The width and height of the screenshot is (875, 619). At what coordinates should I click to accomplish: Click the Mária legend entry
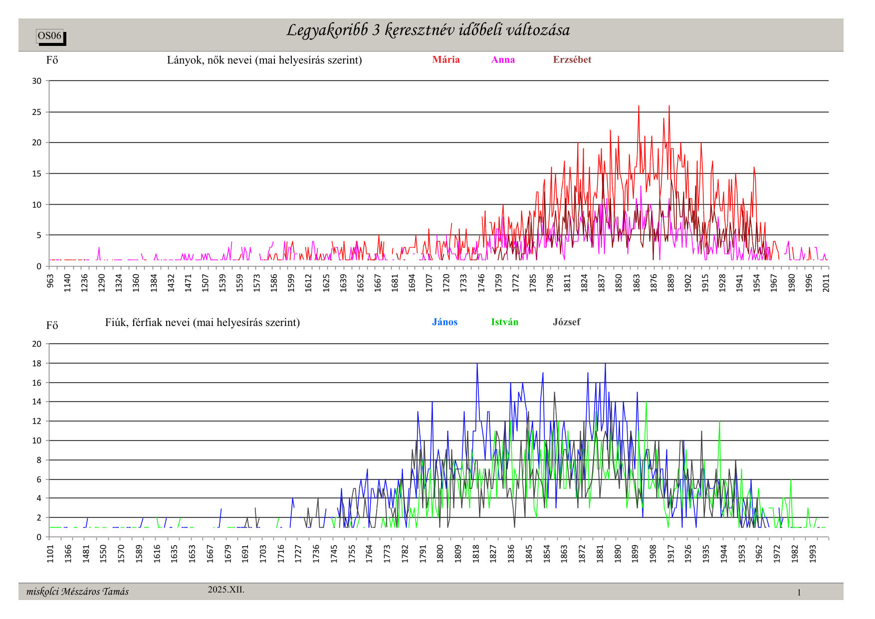(x=446, y=60)
